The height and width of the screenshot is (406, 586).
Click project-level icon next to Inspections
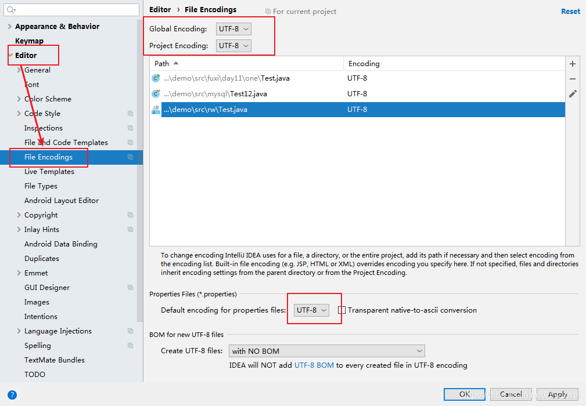coord(130,128)
